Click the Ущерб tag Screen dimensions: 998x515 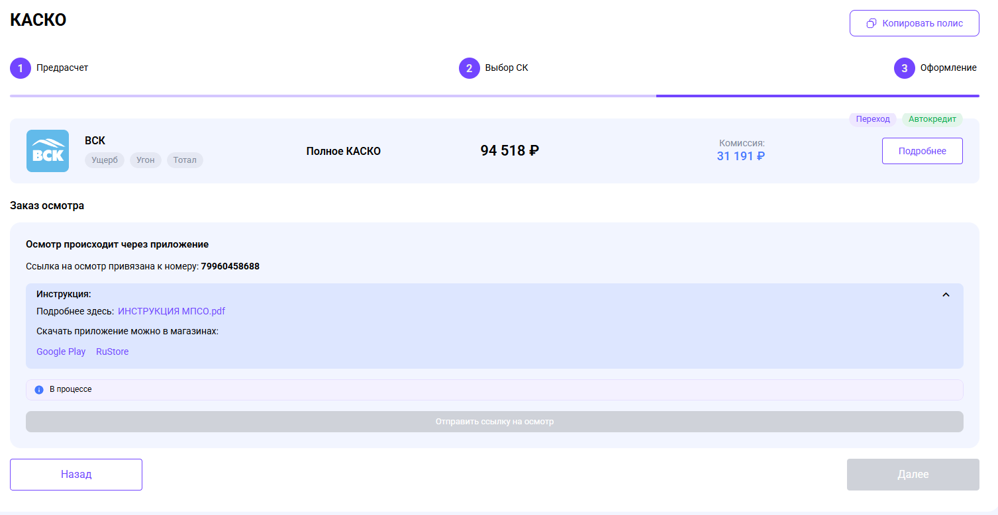(x=105, y=160)
